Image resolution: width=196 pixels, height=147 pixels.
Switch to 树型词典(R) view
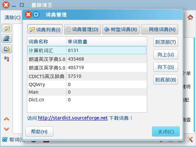pyautogui.click(x=121, y=29)
